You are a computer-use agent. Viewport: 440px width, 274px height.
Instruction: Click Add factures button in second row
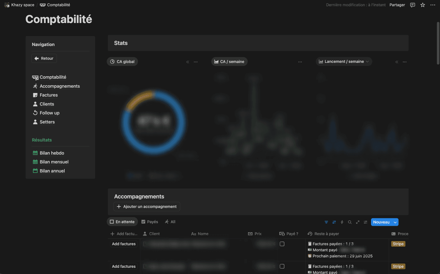point(124,266)
